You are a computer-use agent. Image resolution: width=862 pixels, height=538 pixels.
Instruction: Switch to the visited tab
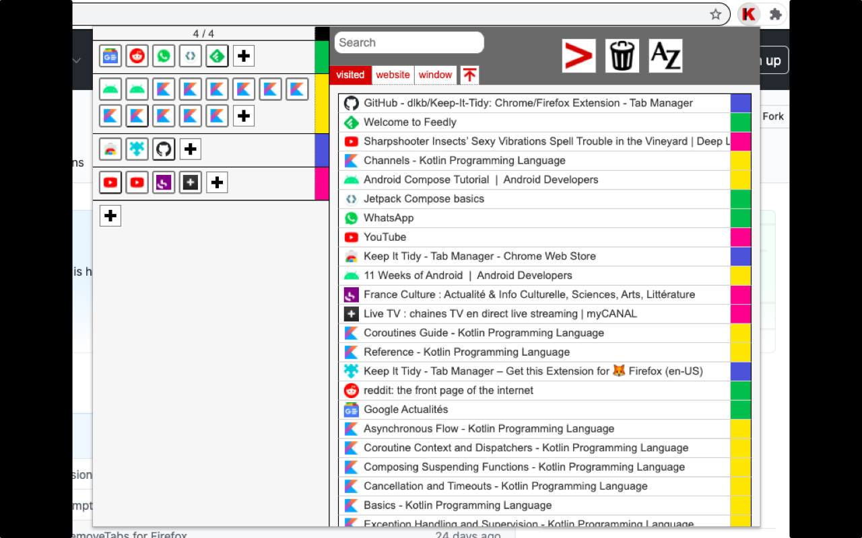click(x=350, y=75)
